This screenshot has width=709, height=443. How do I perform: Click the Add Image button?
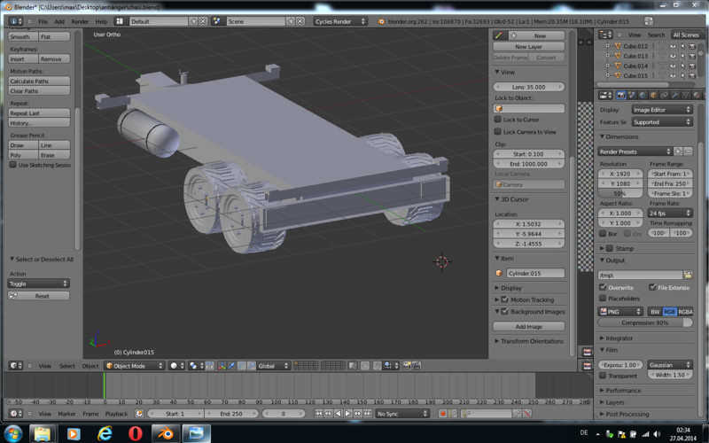click(x=528, y=326)
